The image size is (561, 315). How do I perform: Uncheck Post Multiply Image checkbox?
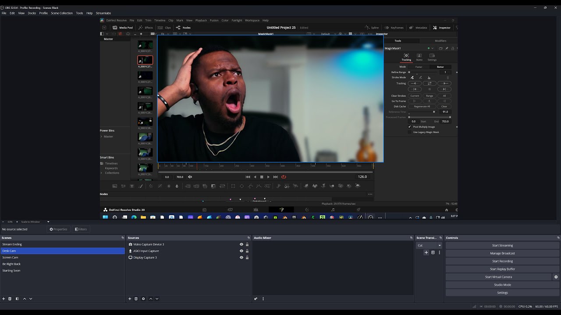tap(410, 127)
